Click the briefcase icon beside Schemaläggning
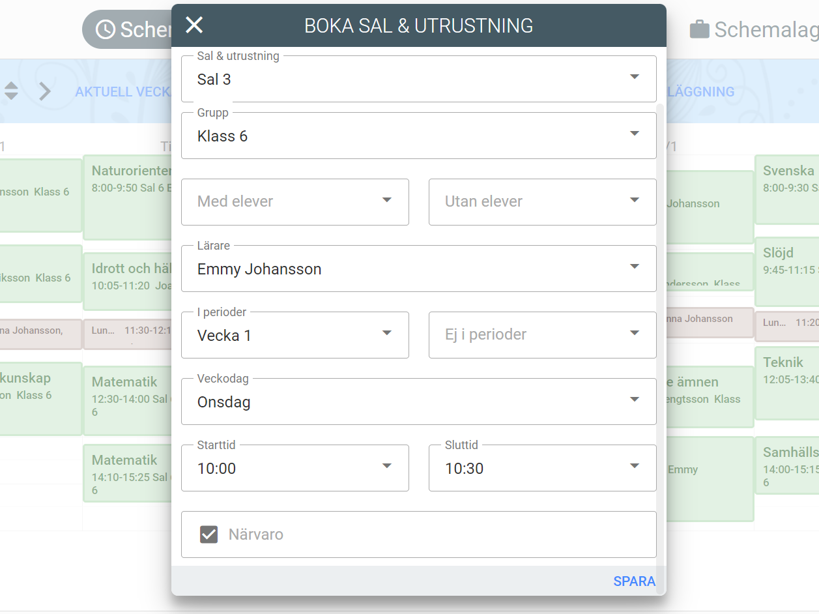 point(699,29)
